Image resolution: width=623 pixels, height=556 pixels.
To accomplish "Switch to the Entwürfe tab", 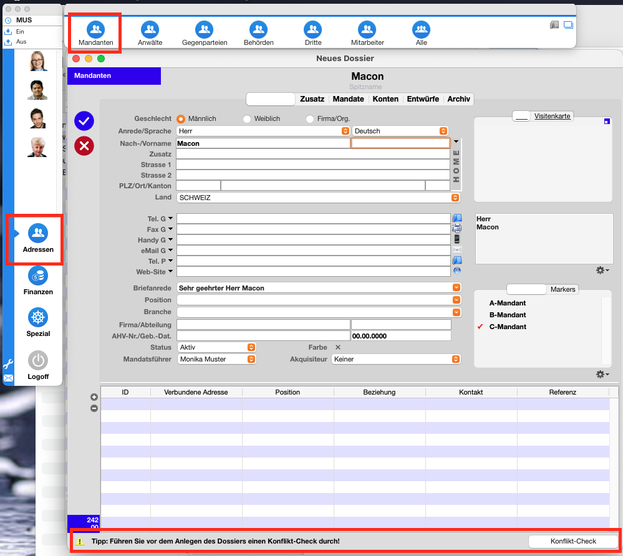I will click(x=423, y=99).
